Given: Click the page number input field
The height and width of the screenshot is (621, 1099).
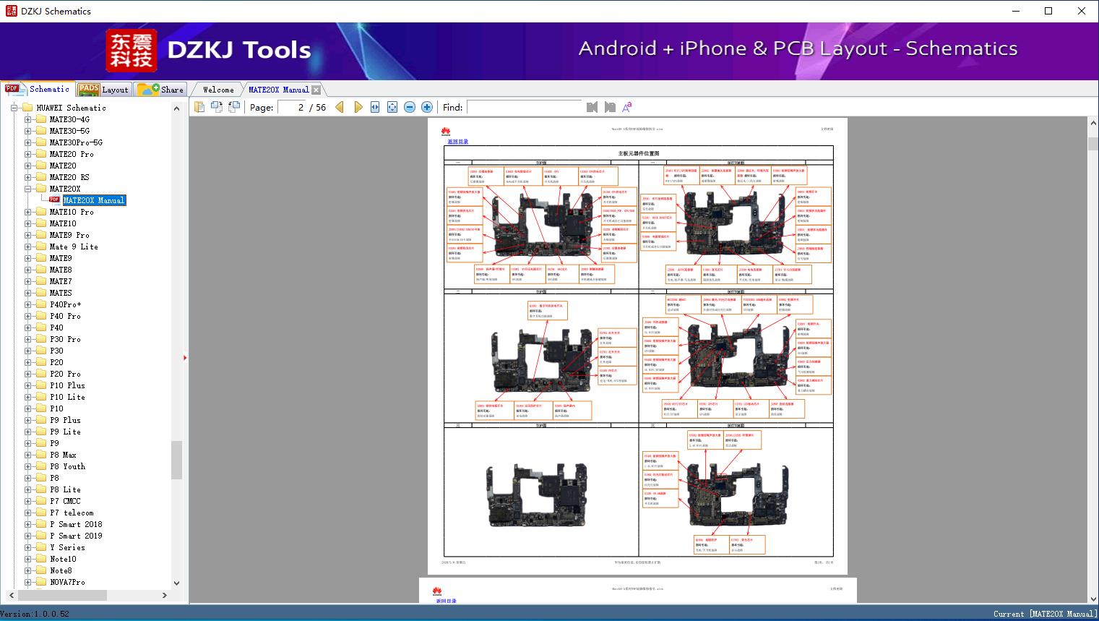Looking at the screenshot, I should point(291,107).
